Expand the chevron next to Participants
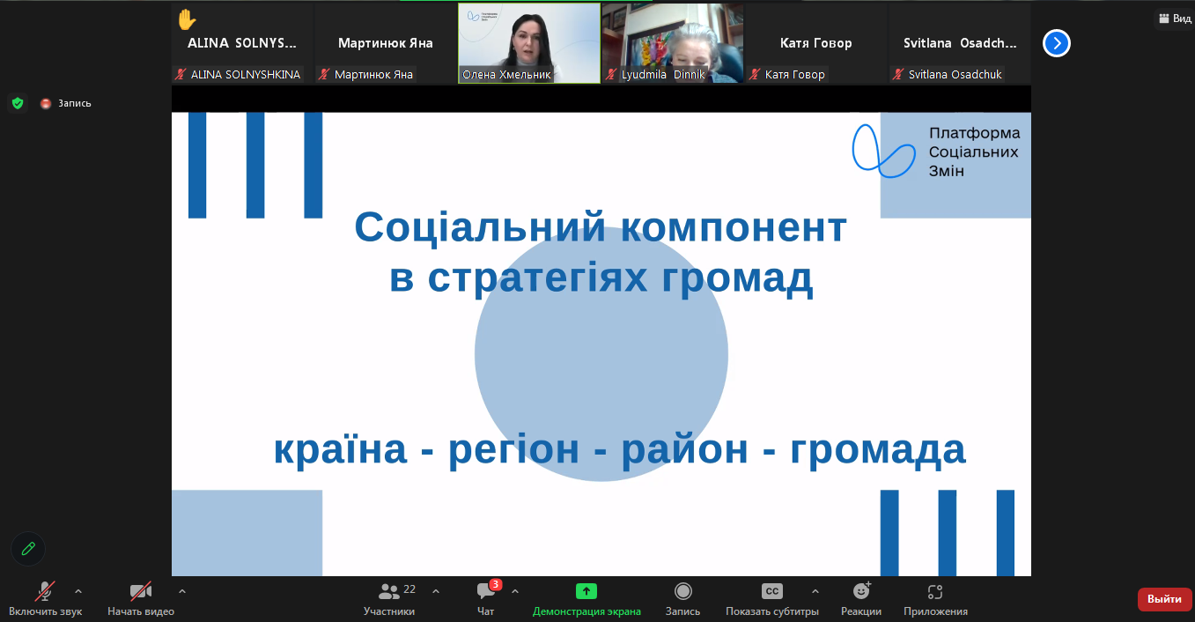Viewport: 1195px width, 622px height. [x=436, y=591]
